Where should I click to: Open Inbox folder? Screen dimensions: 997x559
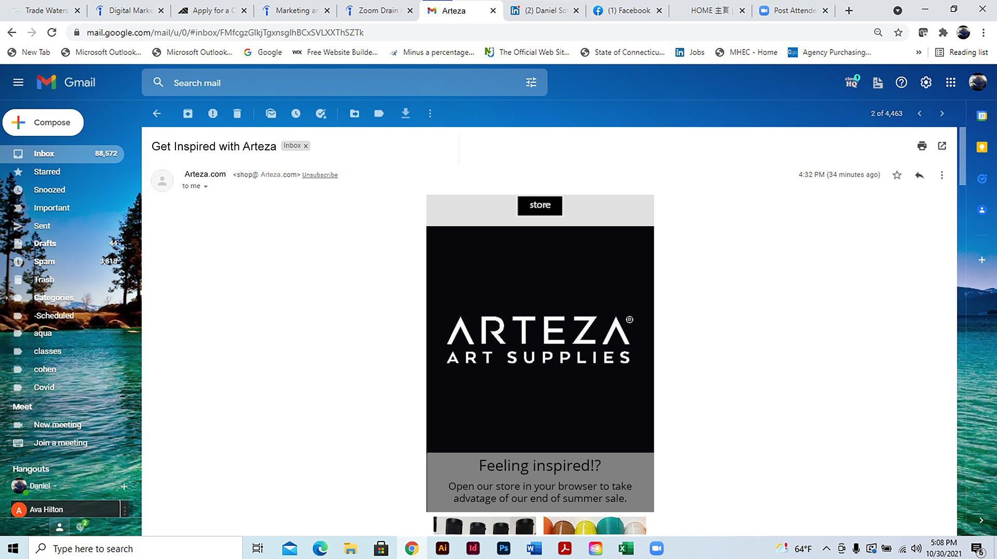[62, 154]
